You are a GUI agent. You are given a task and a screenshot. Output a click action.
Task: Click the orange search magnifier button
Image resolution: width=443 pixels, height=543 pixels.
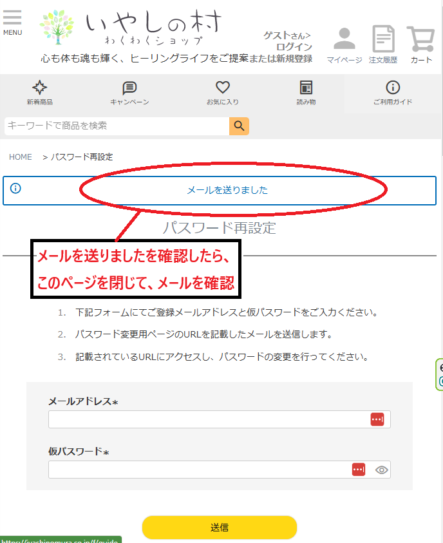click(239, 126)
